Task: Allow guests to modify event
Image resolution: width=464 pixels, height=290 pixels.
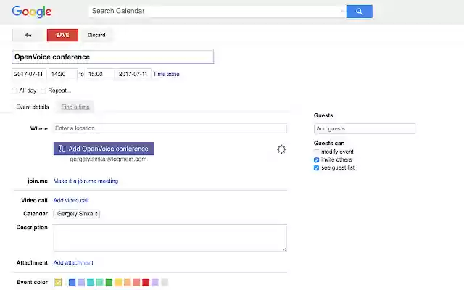Action: (x=316, y=152)
